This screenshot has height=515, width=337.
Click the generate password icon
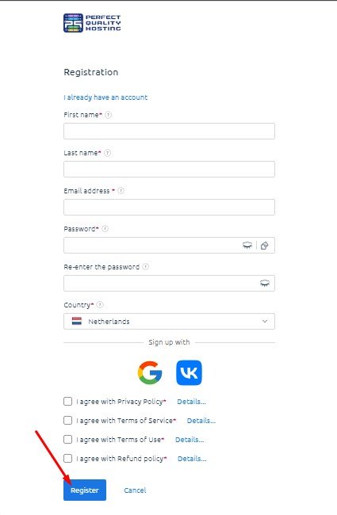point(265,246)
